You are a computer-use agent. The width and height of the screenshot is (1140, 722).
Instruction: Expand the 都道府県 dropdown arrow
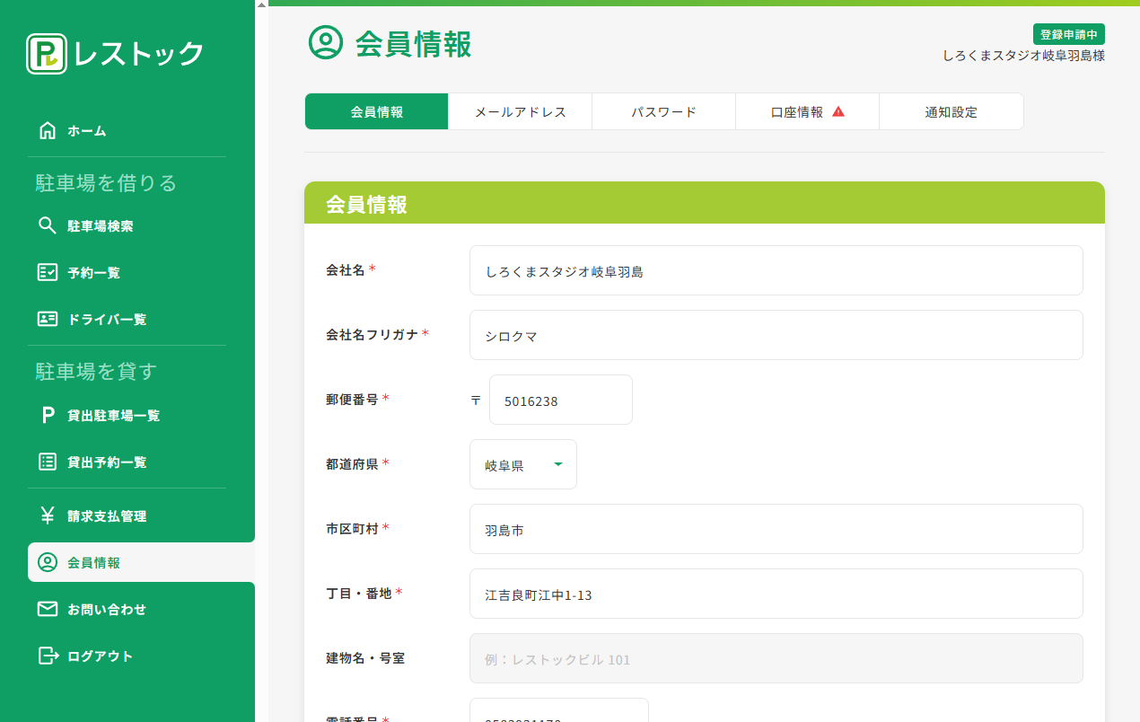click(x=557, y=464)
